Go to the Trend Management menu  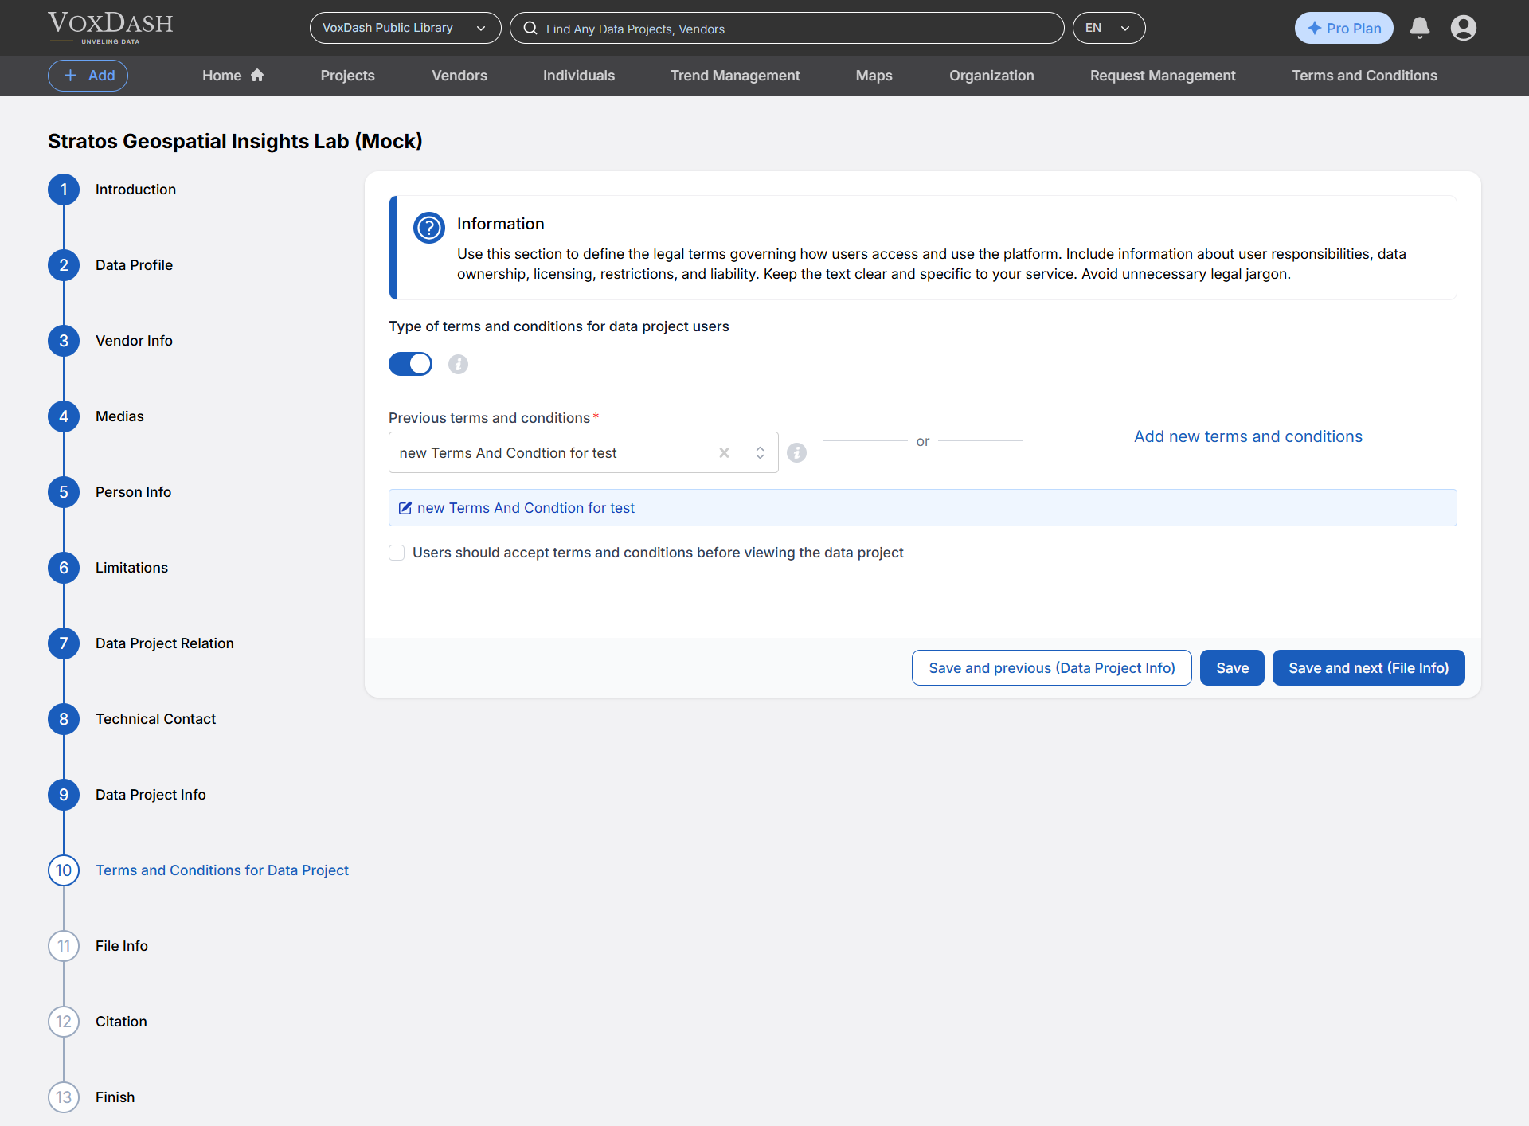click(x=734, y=76)
